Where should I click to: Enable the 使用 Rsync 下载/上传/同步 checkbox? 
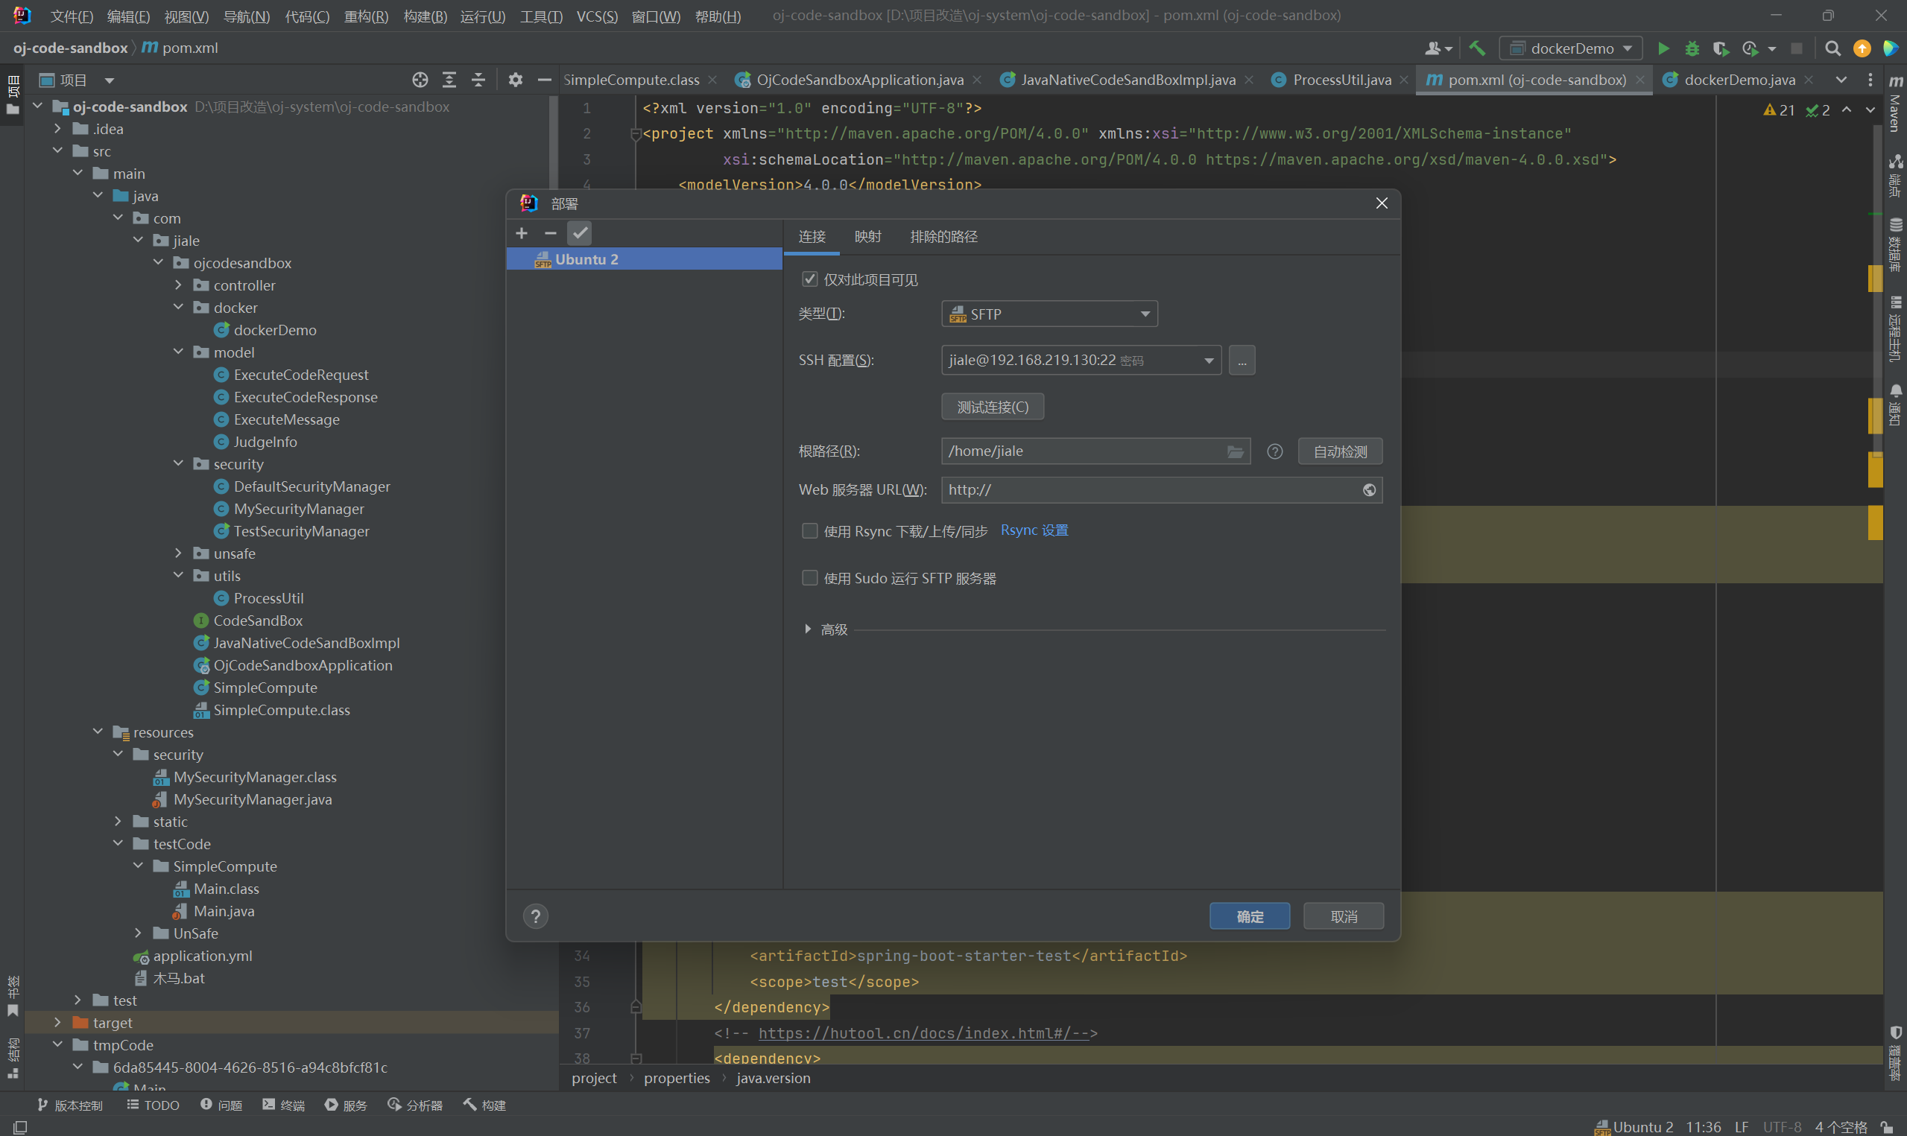[x=809, y=530]
